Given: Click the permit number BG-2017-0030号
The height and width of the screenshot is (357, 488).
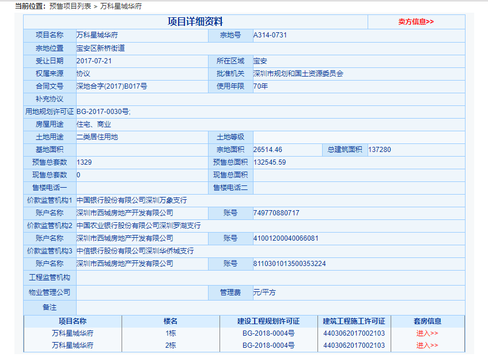Looking at the screenshot, I should point(104,112).
